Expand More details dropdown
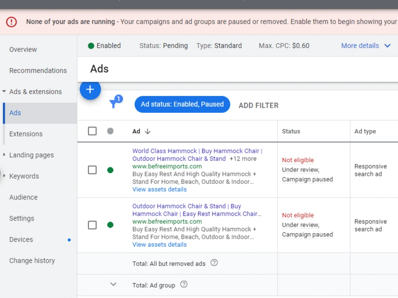Viewport: 398px width, 298px height. 366,46
